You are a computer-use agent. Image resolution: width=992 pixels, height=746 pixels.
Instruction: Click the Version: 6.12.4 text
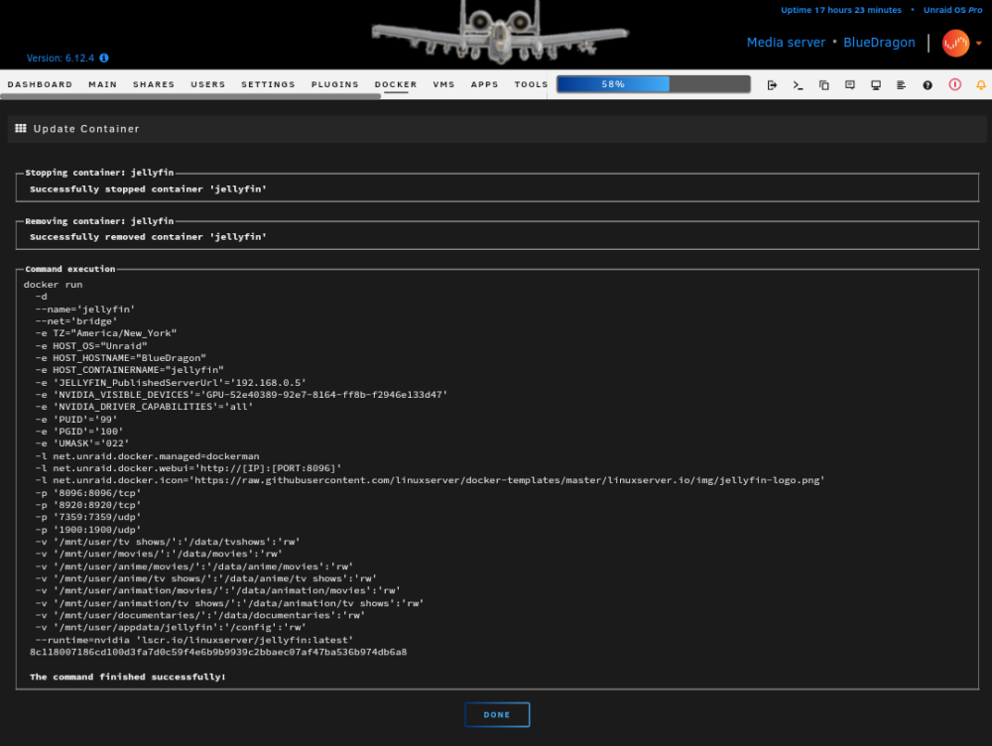click(x=61, y=58)
